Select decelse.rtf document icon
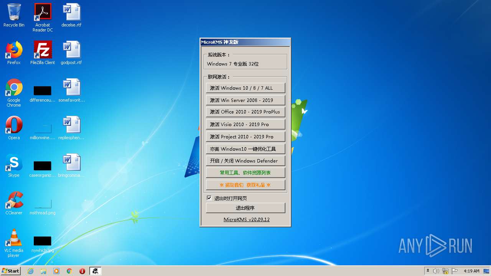Image resolution: width=491 pixels, height=276 pixels. click(x=71, y=15)
